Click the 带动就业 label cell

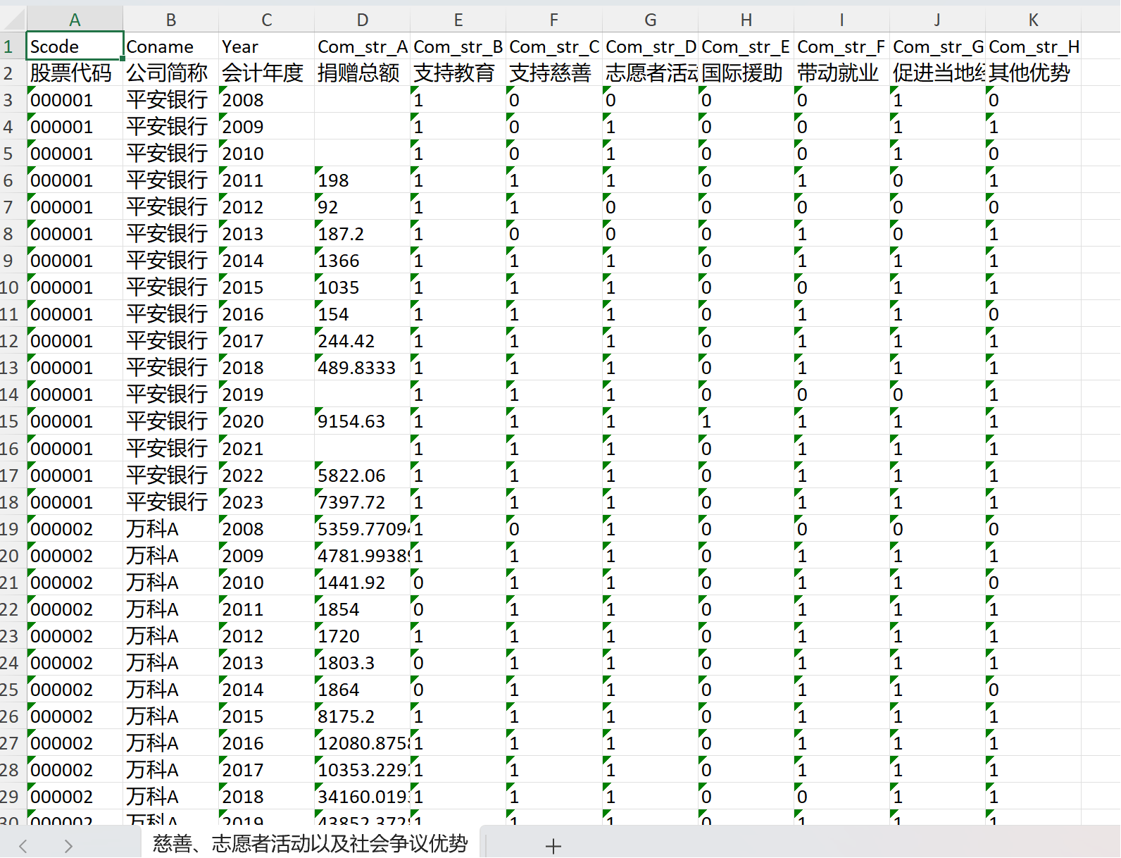coord(842,73)
